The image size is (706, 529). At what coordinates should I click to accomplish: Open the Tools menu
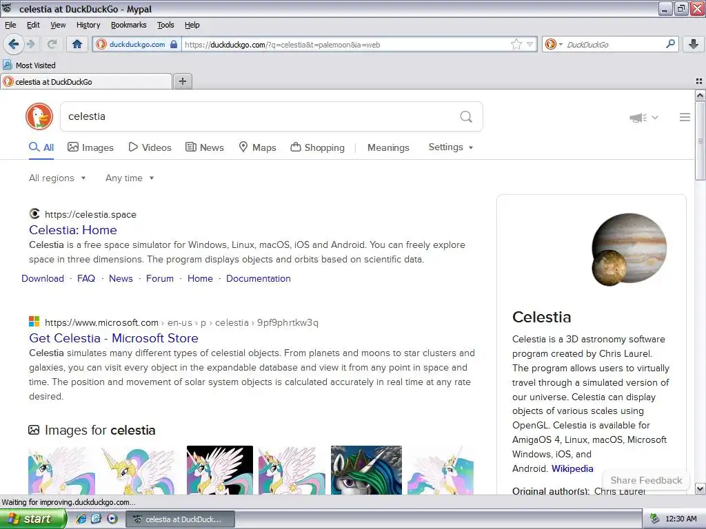point(165,25)
